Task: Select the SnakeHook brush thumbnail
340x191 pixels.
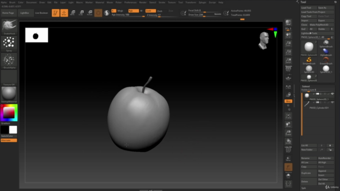Action: click(9, 27)
